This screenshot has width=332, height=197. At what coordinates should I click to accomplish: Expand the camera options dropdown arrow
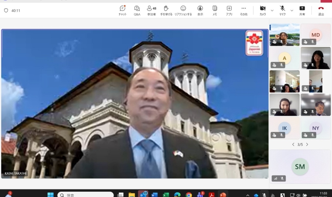[272, 11]
